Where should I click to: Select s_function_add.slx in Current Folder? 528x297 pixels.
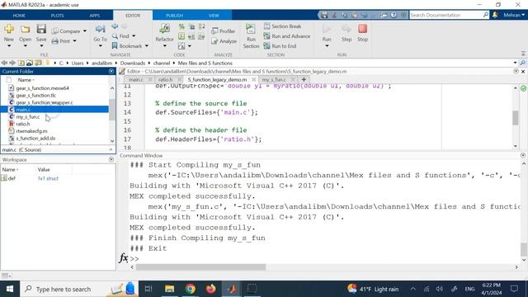pyautogui.click(x=35, y=138)
